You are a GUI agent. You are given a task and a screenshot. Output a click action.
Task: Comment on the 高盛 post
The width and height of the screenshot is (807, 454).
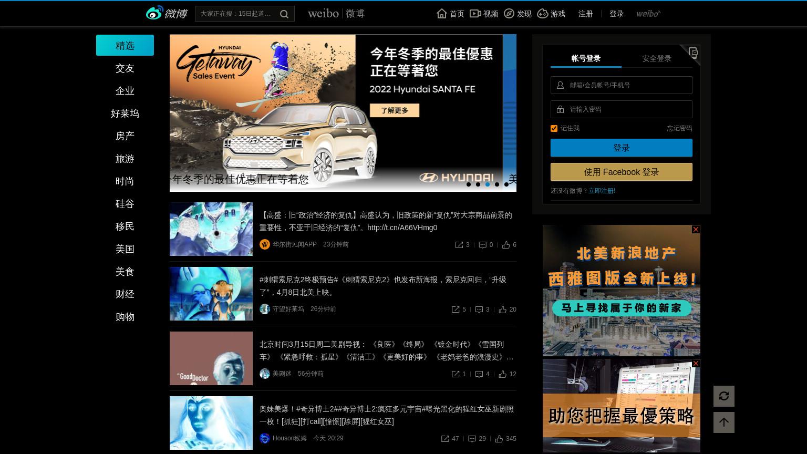[x=483, y=245]
